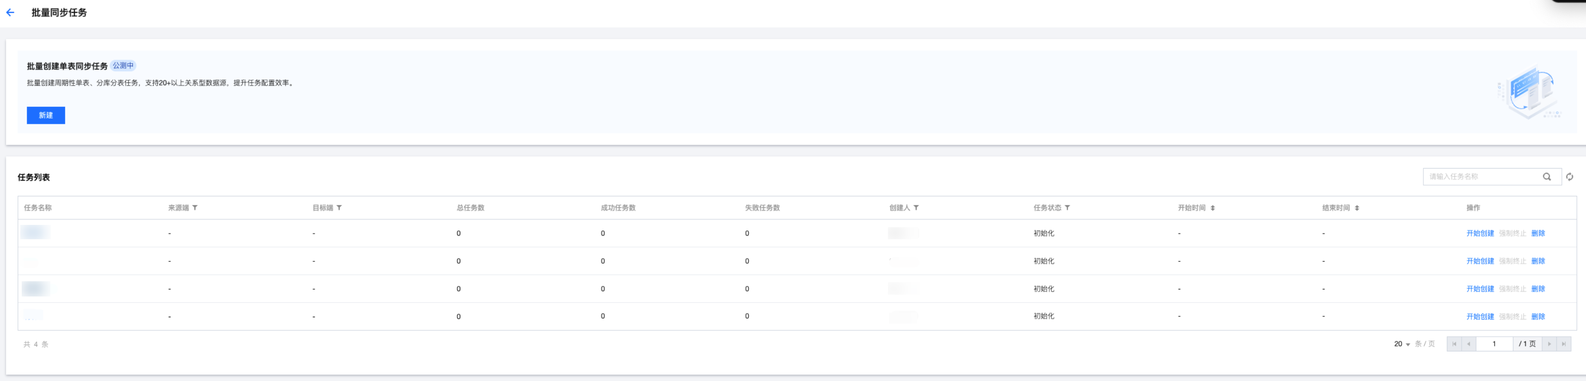The image size is (1586, 381).
Task: Click the refresh icon beside the search box
Action: (x=1569, y=177)
